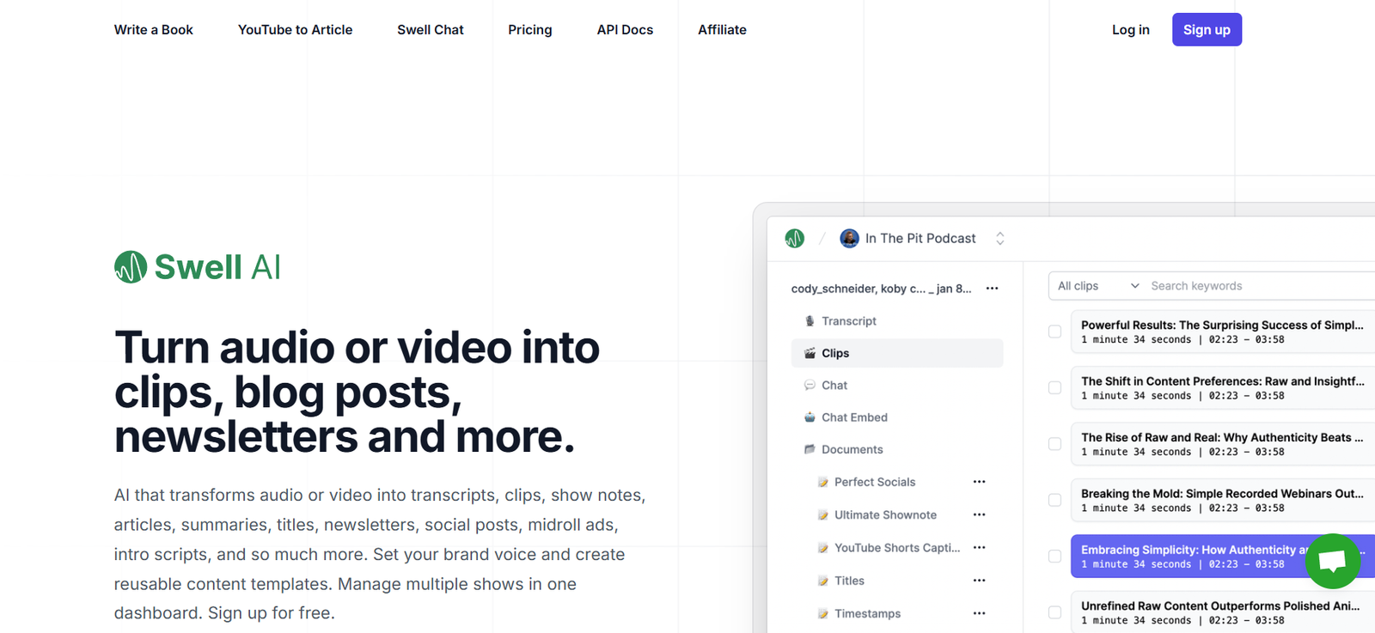
Task: Click the Log in link
Action: click(x=1130, y=30)
